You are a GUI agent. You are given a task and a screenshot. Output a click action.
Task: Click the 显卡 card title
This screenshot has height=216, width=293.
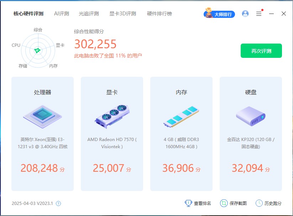coord(112,92)
